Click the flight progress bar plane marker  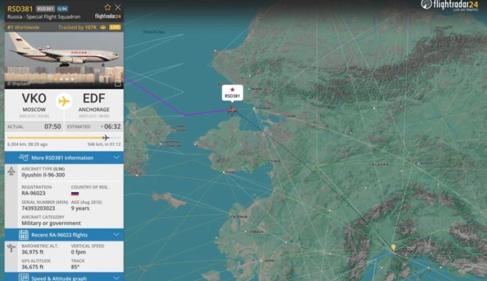point(106,138)
